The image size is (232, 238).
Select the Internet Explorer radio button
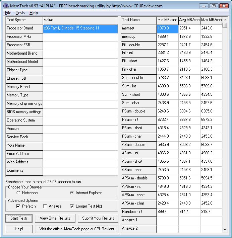tap(72, 193)
